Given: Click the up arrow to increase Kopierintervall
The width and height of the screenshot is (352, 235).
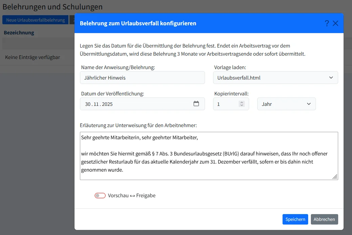Looking at the screenshot, I should (241, 102).
